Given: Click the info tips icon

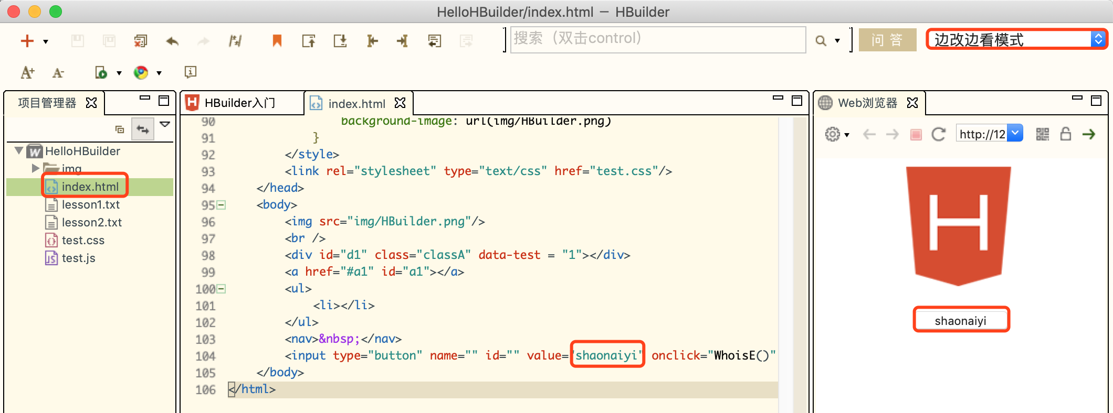Looking at the screenshot, I should (x=191, y=72).
